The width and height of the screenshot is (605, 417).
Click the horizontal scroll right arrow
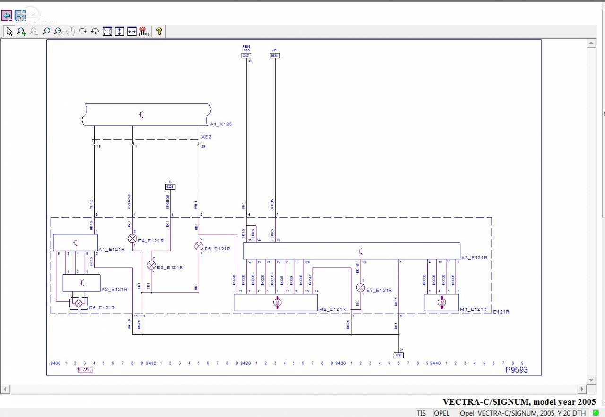click(x=582, y=390)
